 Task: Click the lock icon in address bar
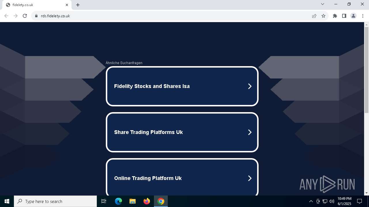(x=36, y=16)
